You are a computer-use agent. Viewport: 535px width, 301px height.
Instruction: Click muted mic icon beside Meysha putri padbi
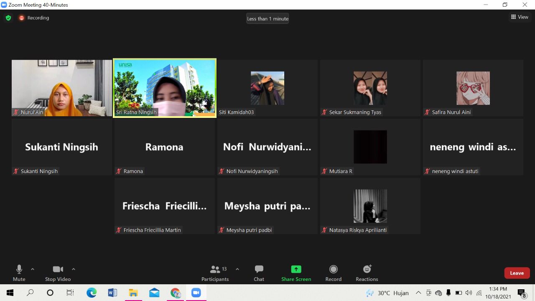222,230
